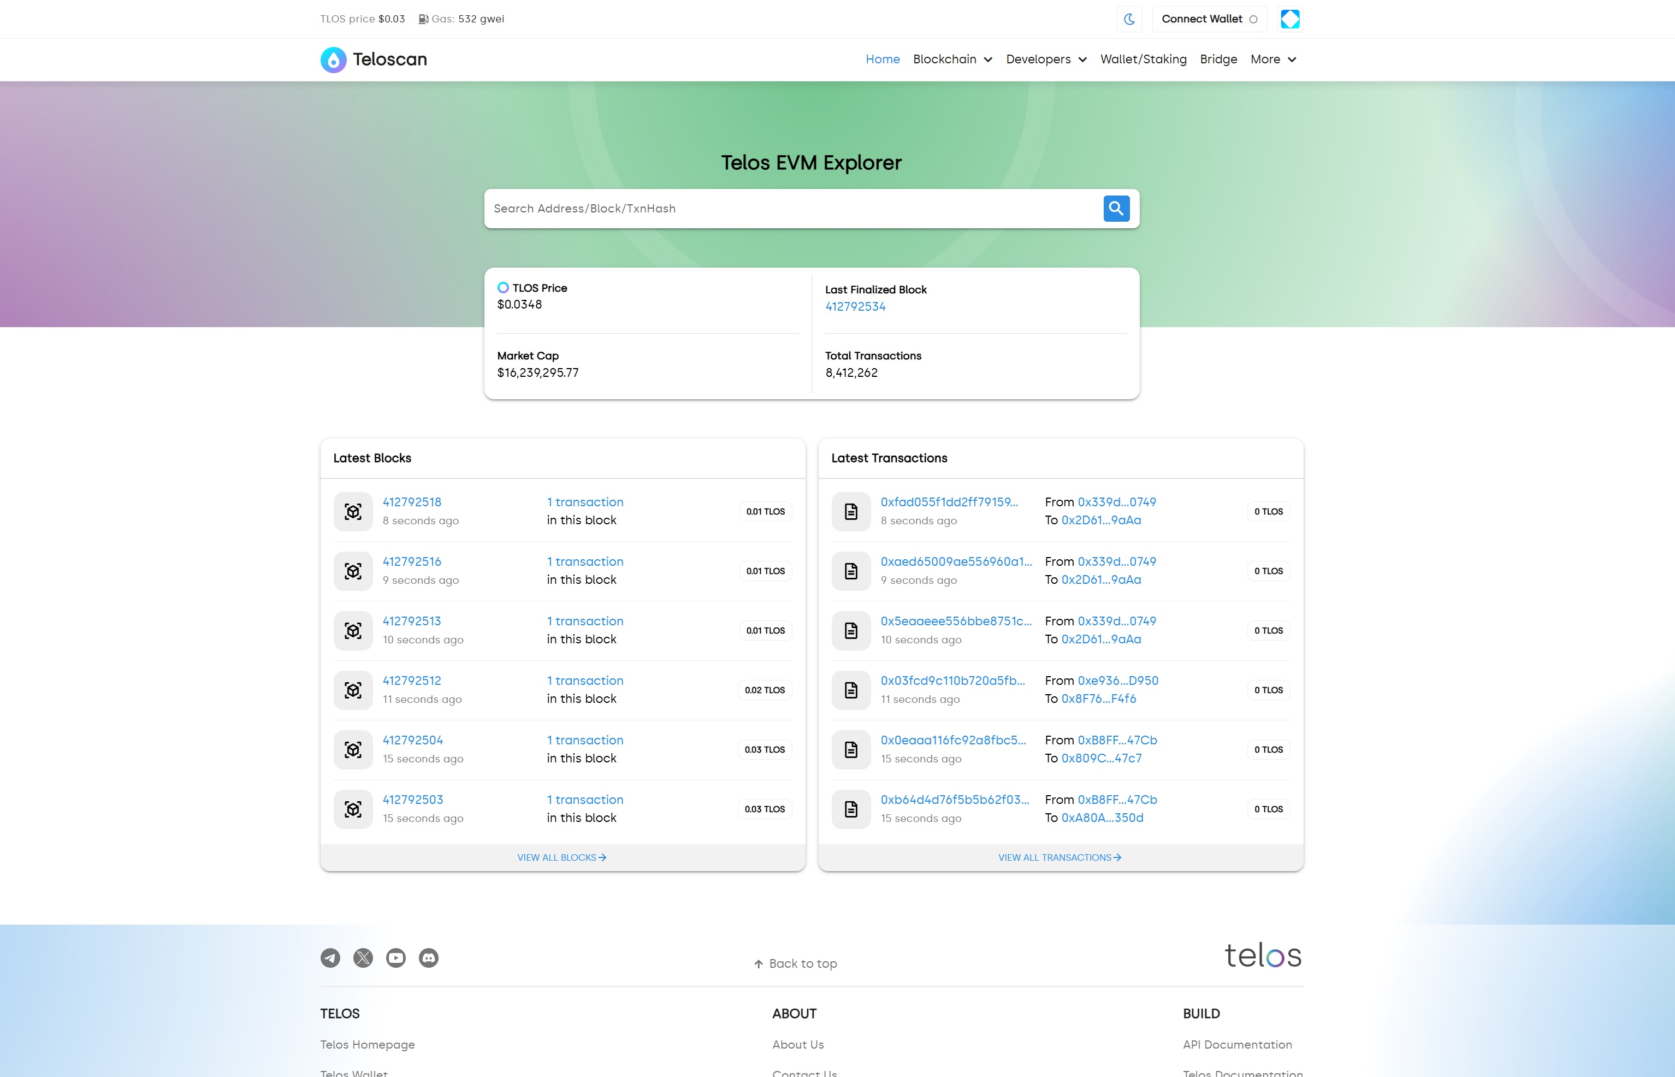Screen dimensions: 1675x1077
Task: Open the Telos Homepage footer link
Action: click(367, 1044)
